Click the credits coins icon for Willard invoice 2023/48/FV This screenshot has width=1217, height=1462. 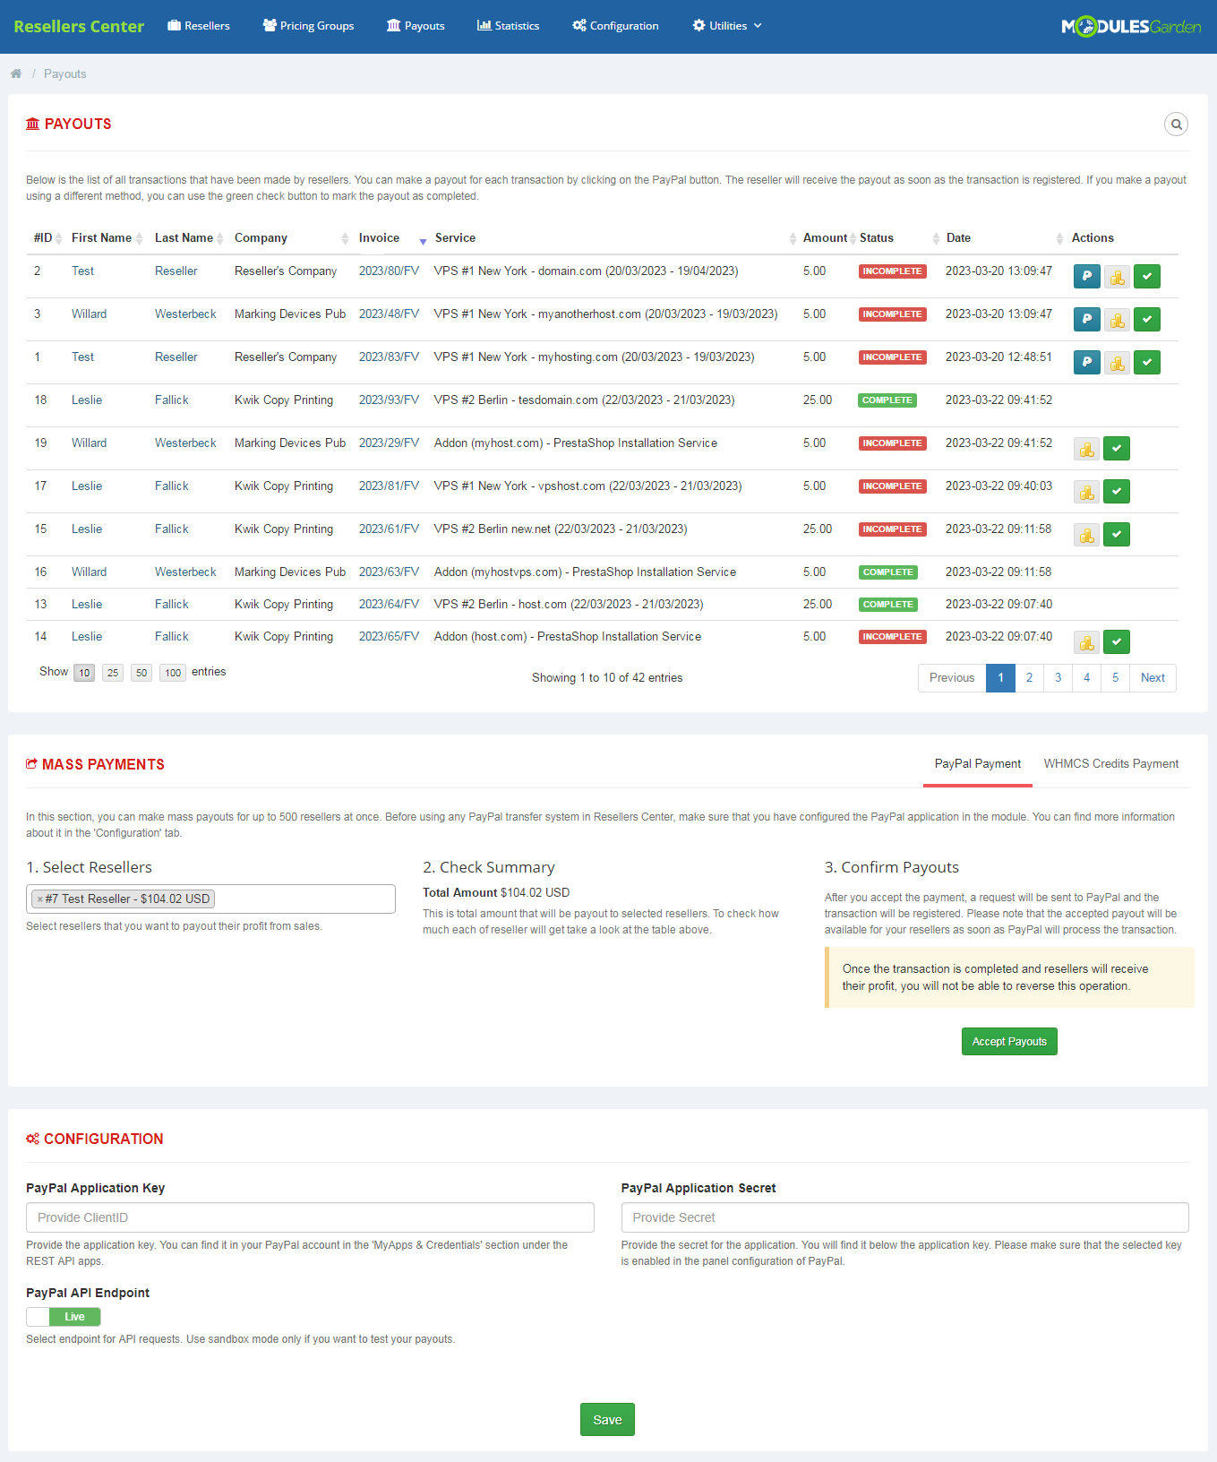pyautogui.click(x=1117, y=320)
